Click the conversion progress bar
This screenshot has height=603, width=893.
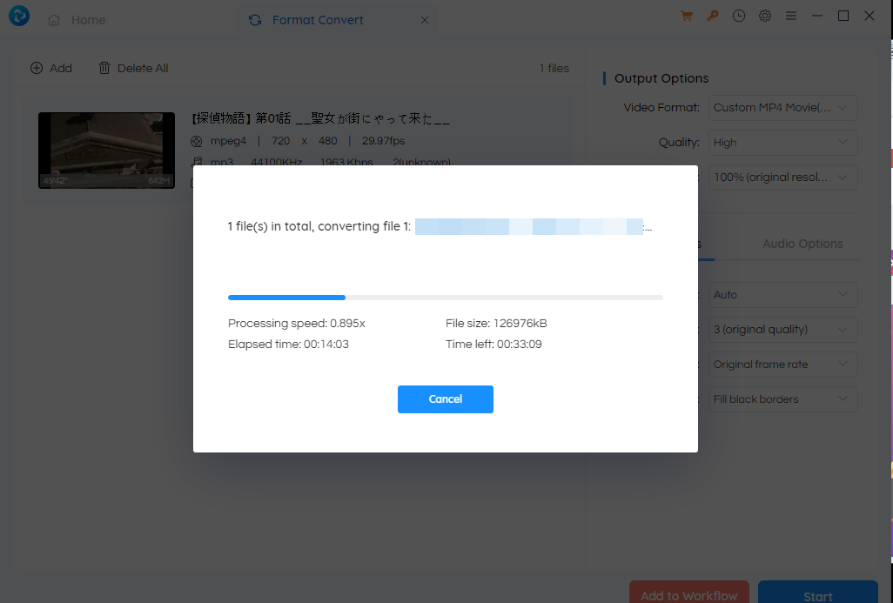[446, 298]
